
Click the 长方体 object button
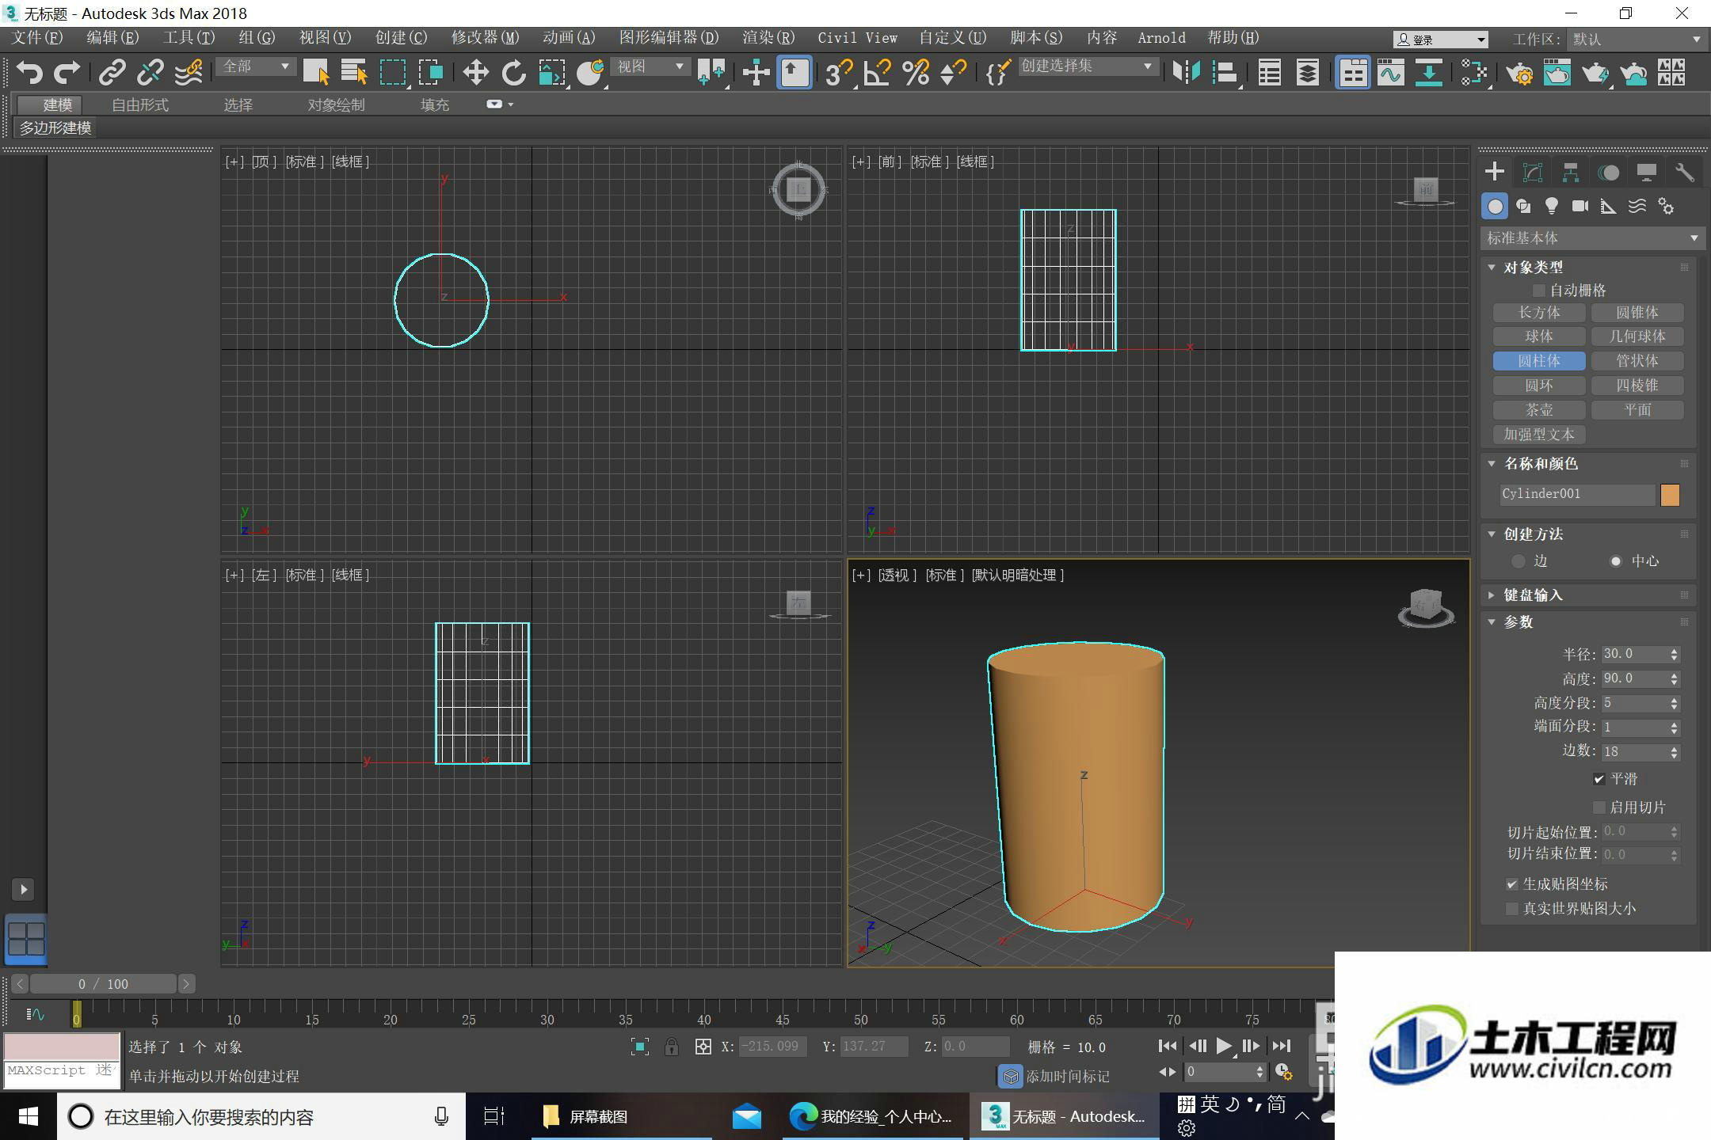[x=1539, y=313]
